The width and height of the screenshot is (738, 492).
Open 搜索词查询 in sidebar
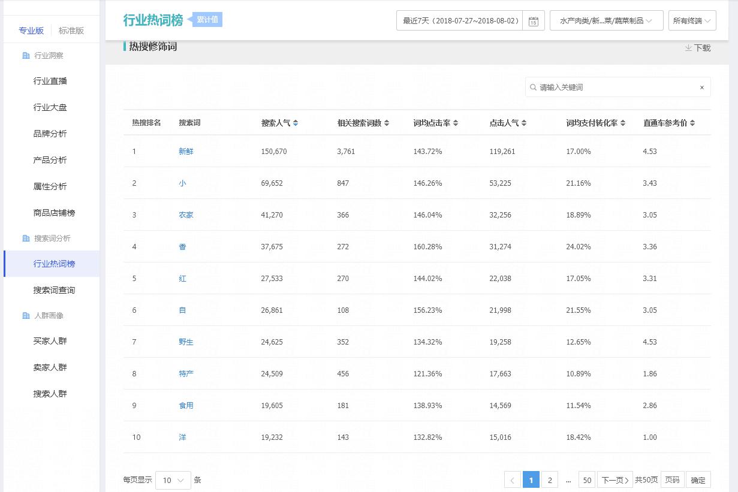point(54,290)
